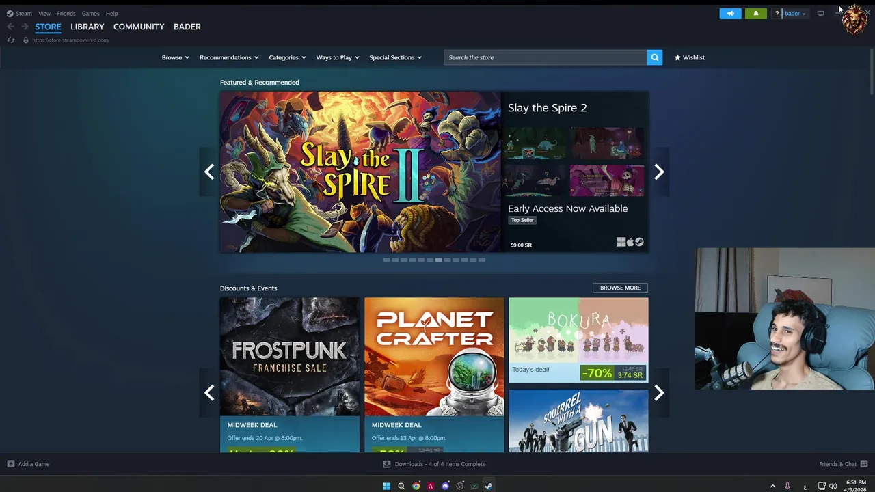Show the next featured game
The image size is (875, 492).
pos(659,172)
